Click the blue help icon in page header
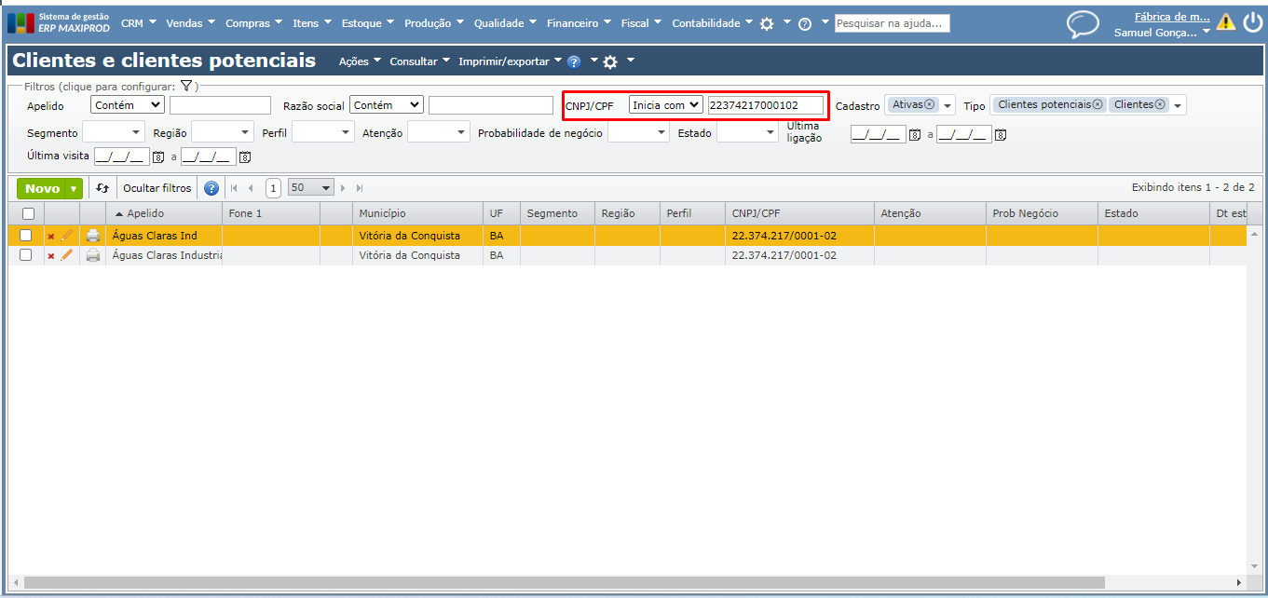The image size is (1268, 598). point(574,62)
